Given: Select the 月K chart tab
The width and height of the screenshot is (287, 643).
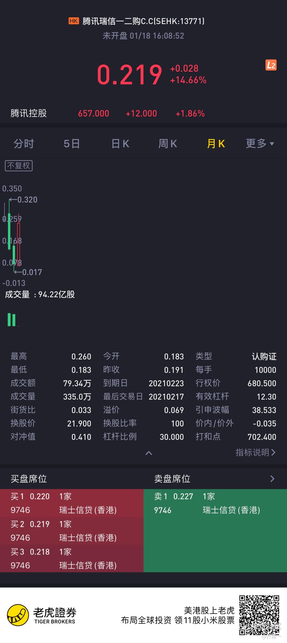Looking at the screenshot, I should pos(216,144).
